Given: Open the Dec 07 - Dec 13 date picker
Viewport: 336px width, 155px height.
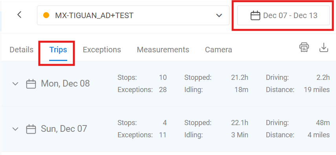Looking at the screenshot, I should pyautogui.click(x=283, y=15).
